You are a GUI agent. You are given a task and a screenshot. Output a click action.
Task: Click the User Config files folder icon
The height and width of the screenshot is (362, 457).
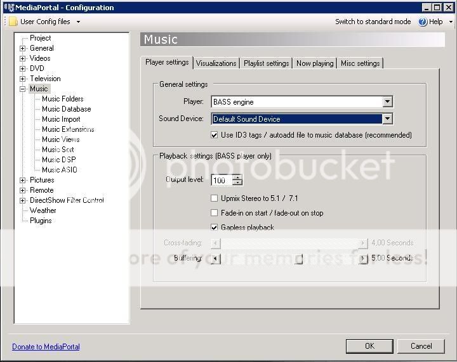click(13, 22)
